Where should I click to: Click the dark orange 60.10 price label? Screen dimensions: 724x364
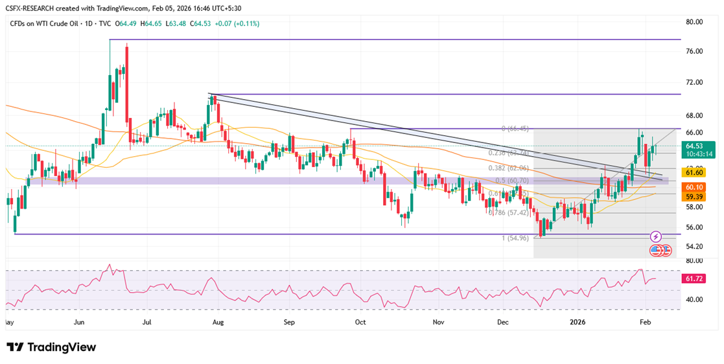tap(695, 187)
